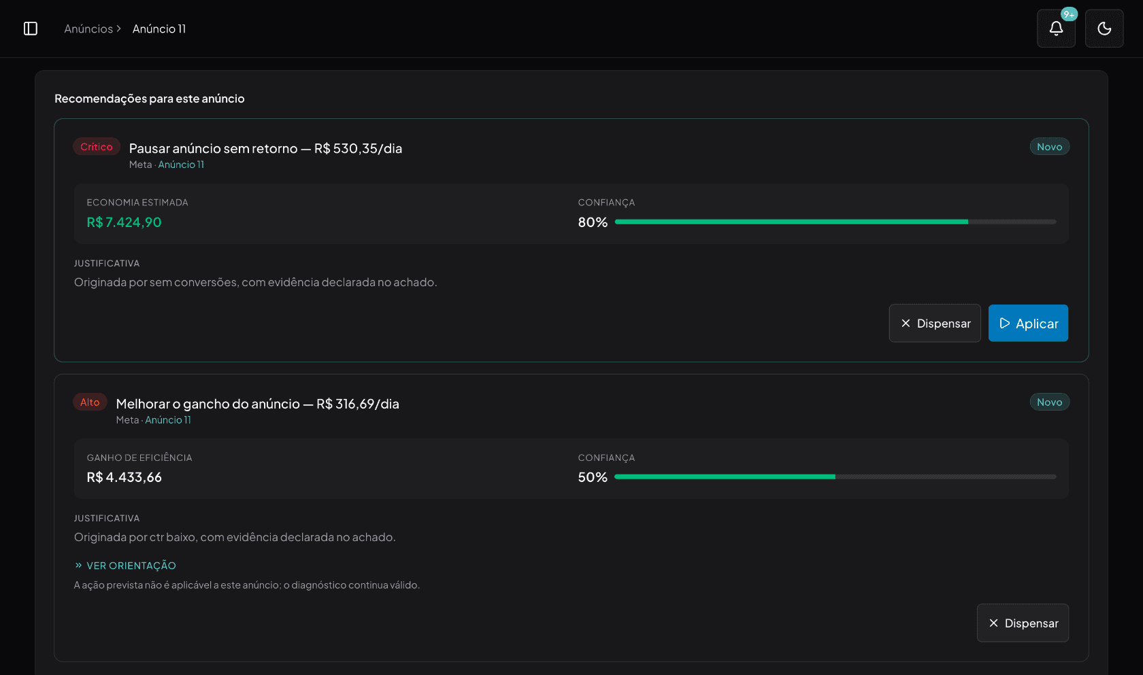Dismiss the pause ad recommendation

935,323
